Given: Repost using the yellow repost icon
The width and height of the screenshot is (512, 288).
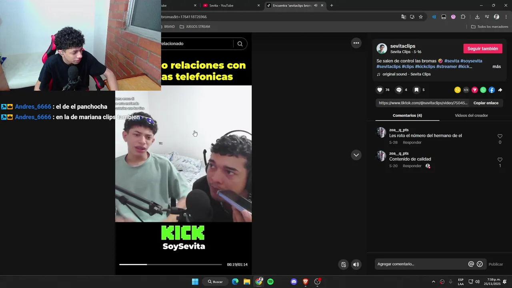Looking at the screenshot, I should (458, 90).
